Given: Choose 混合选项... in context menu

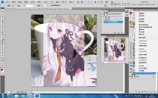Looking at the screenshot, I should click(142, 16).
